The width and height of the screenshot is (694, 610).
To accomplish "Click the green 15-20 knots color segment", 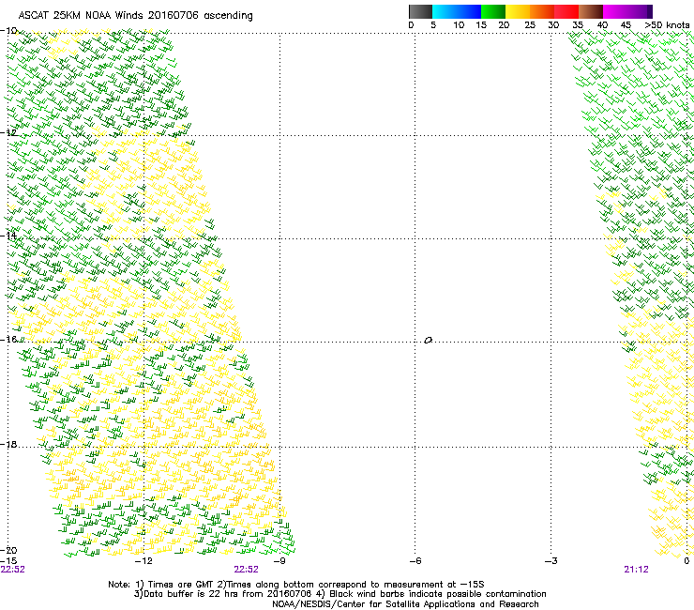I will [x=493, y=11].
